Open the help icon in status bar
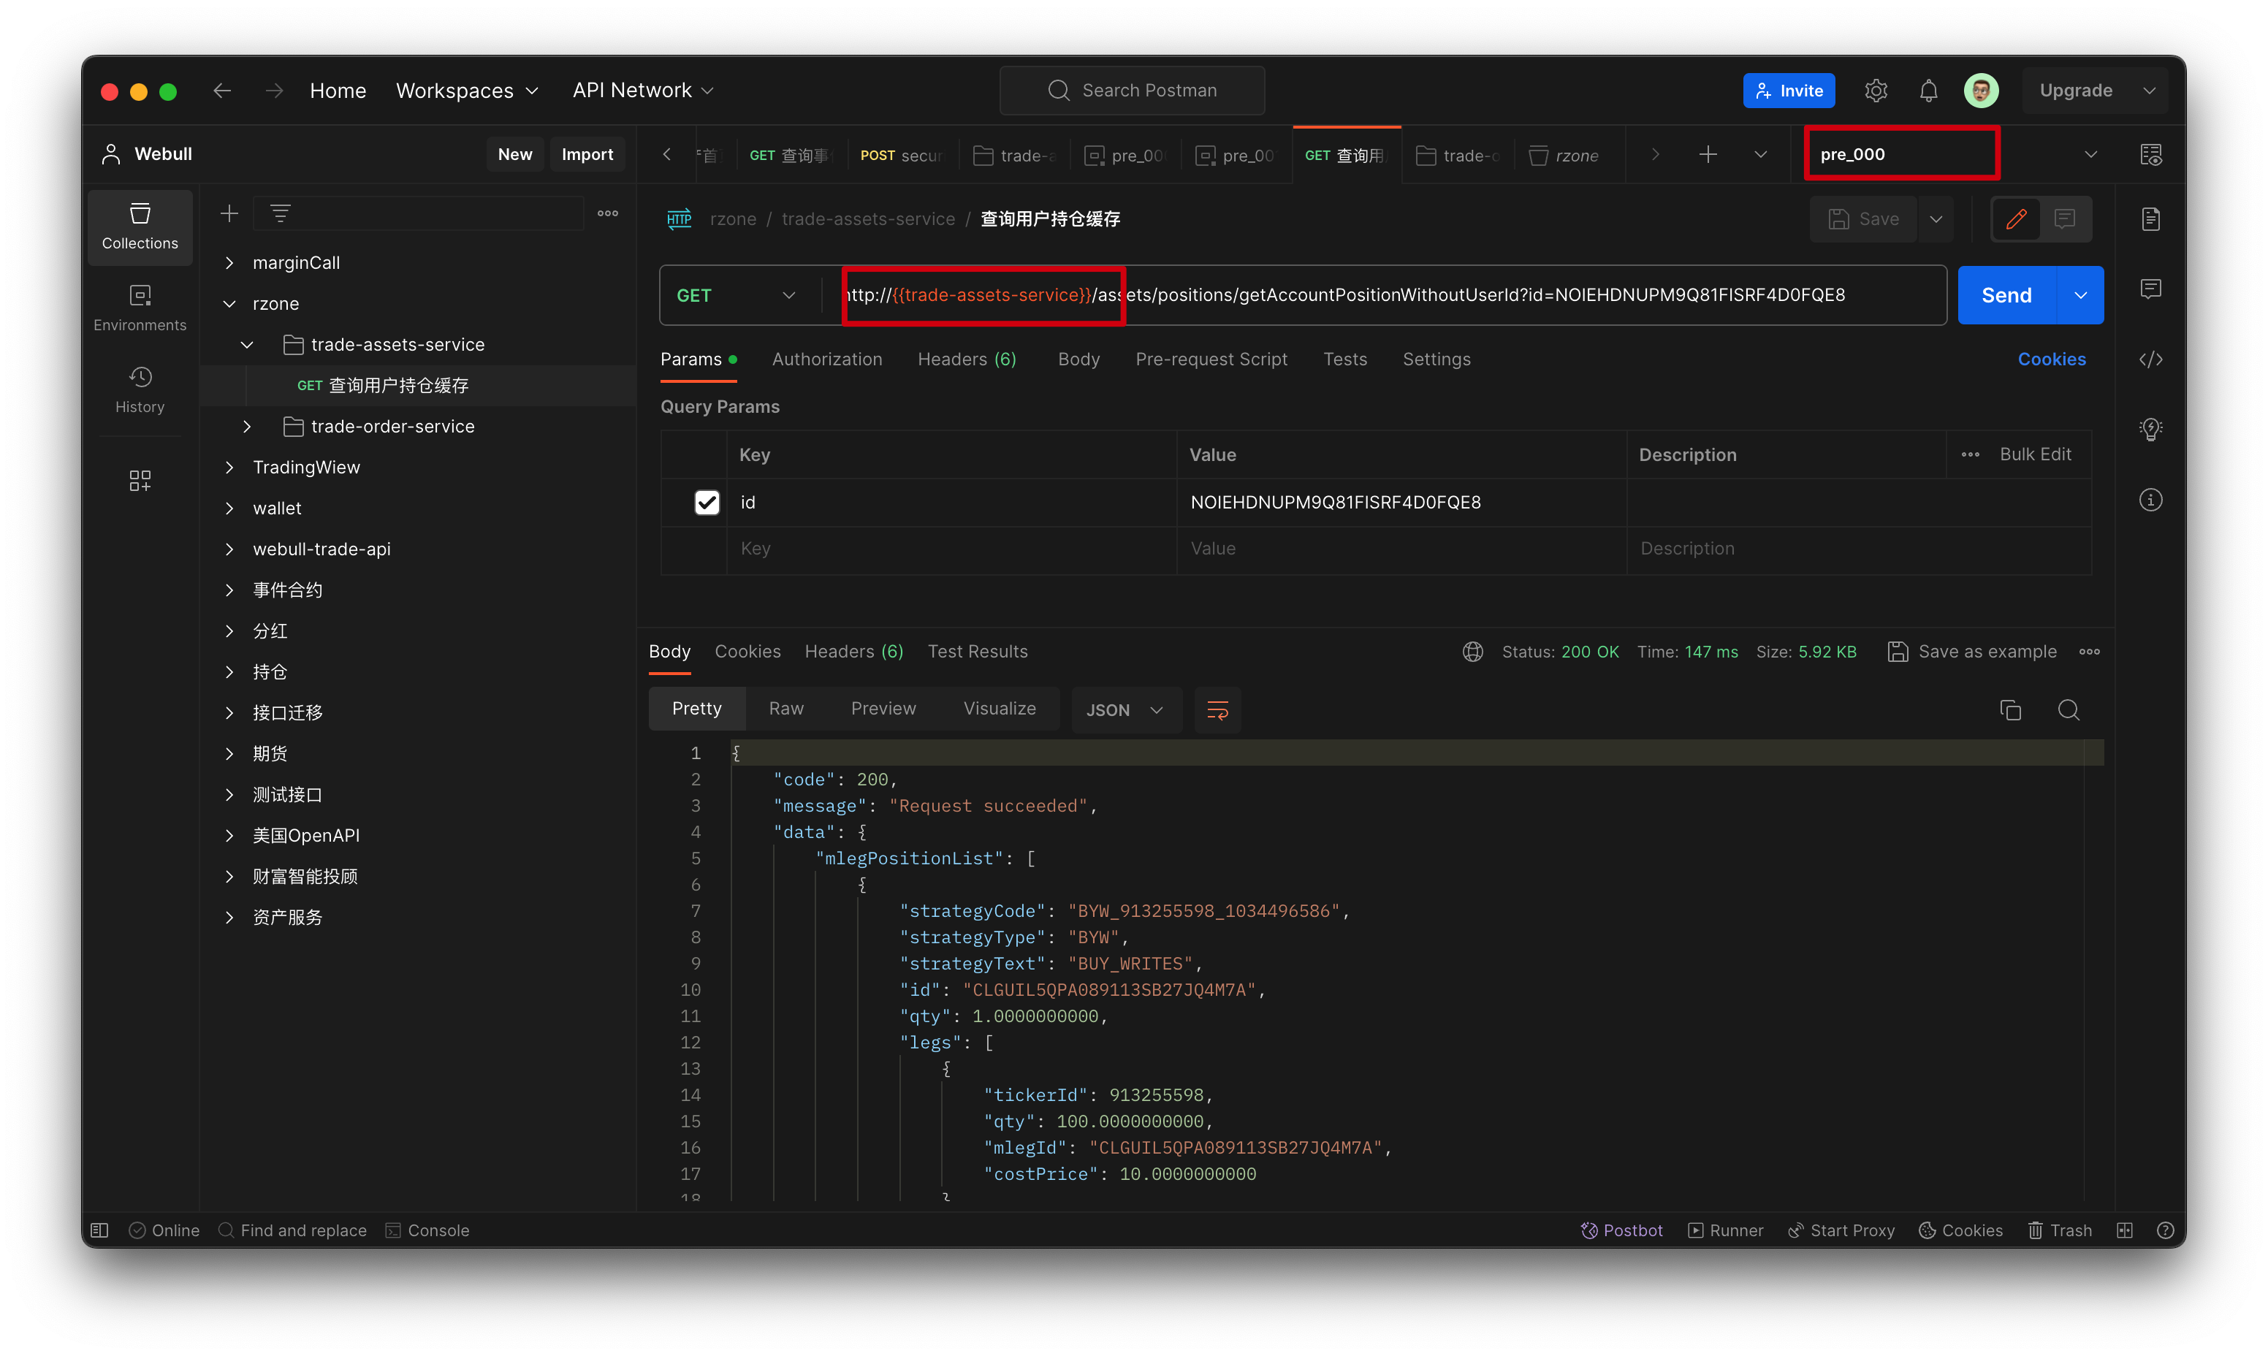 [2165, 1231]
